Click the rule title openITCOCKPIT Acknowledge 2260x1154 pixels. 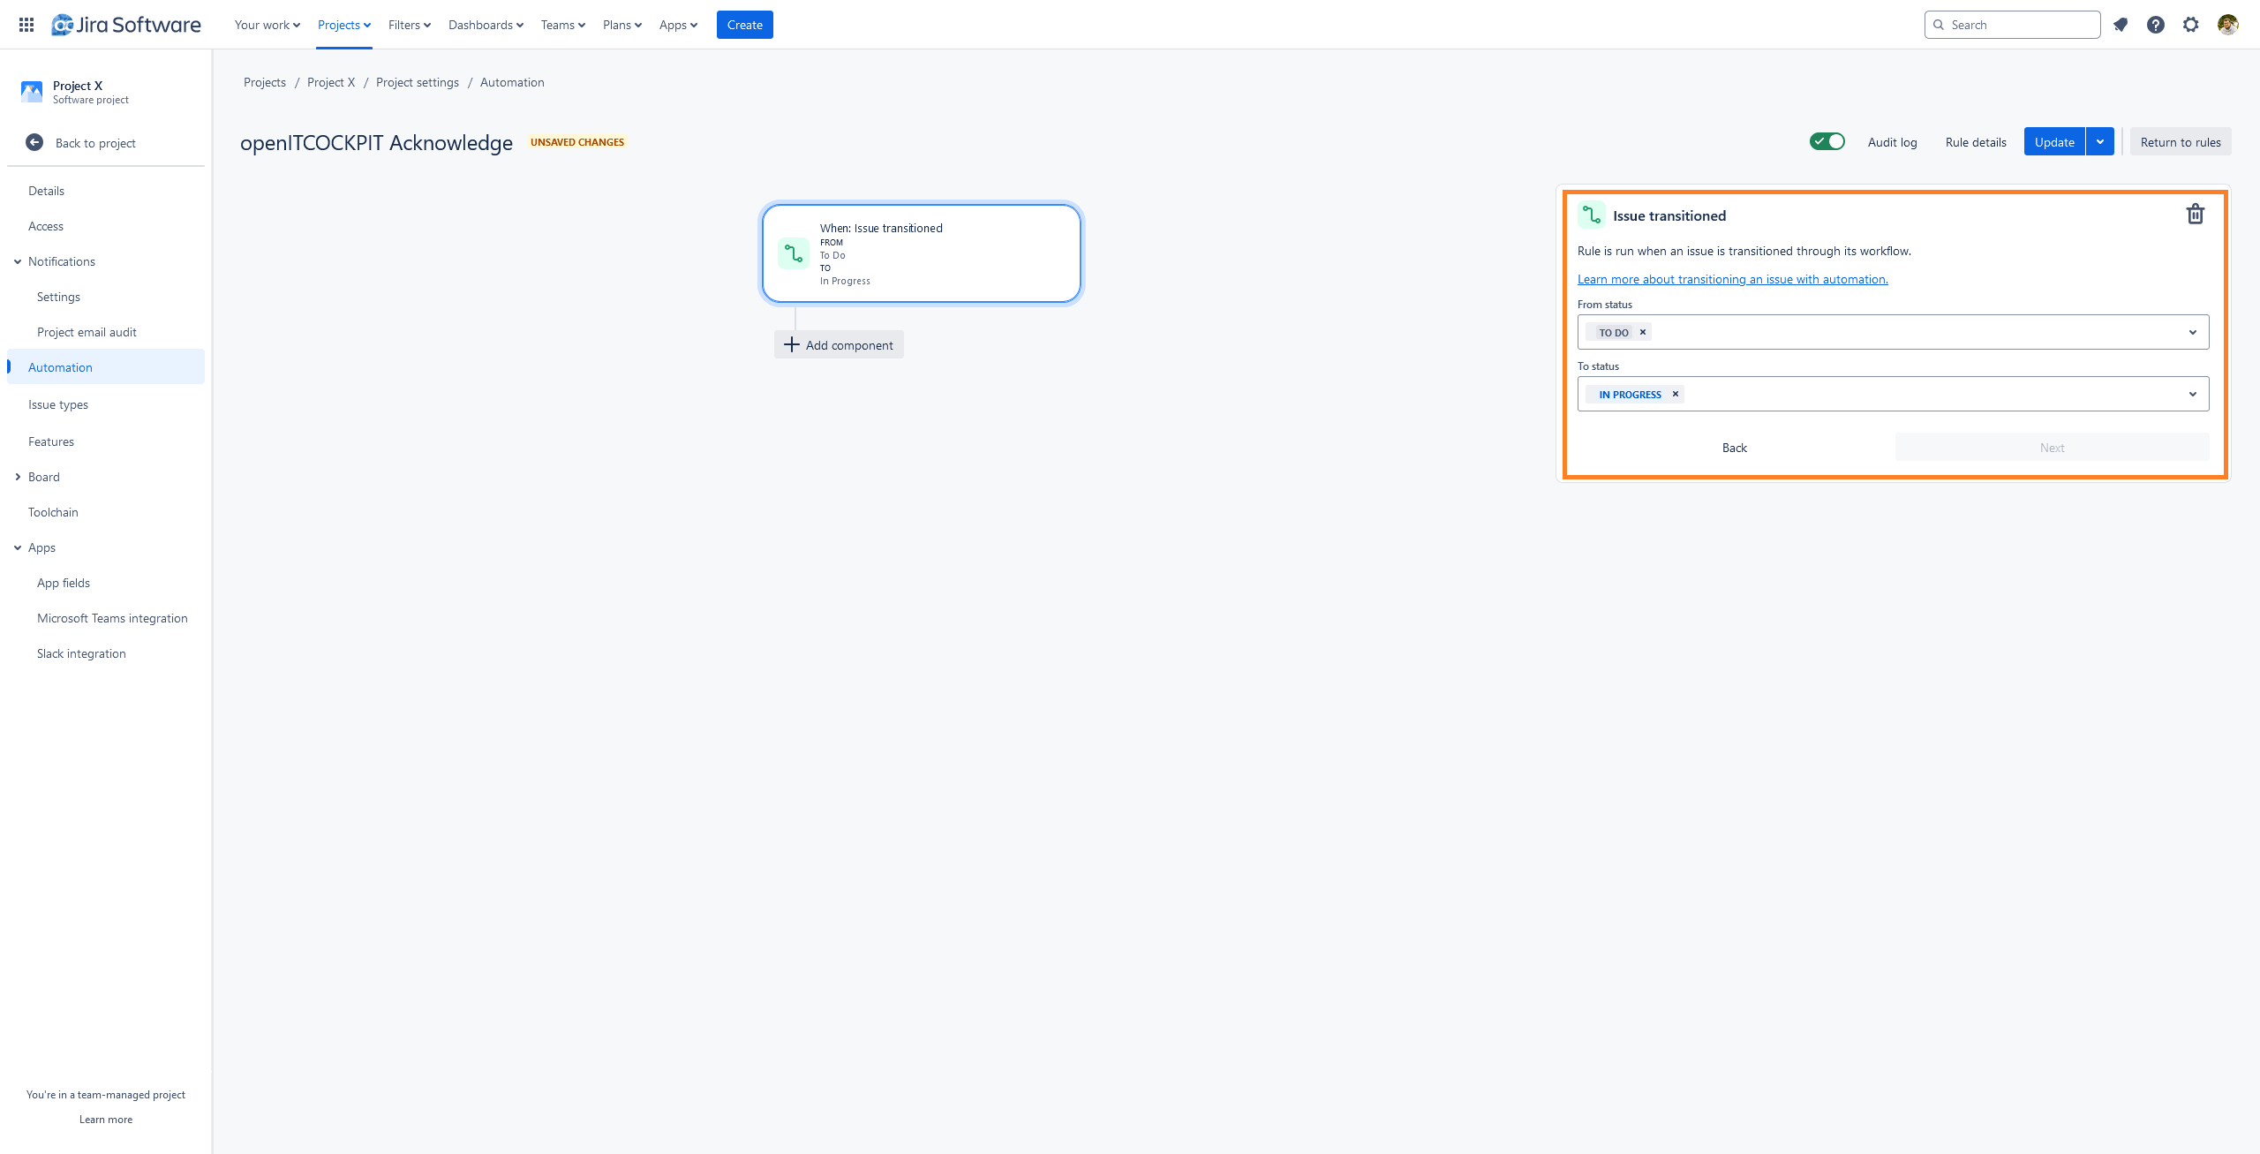pos(376,142)
